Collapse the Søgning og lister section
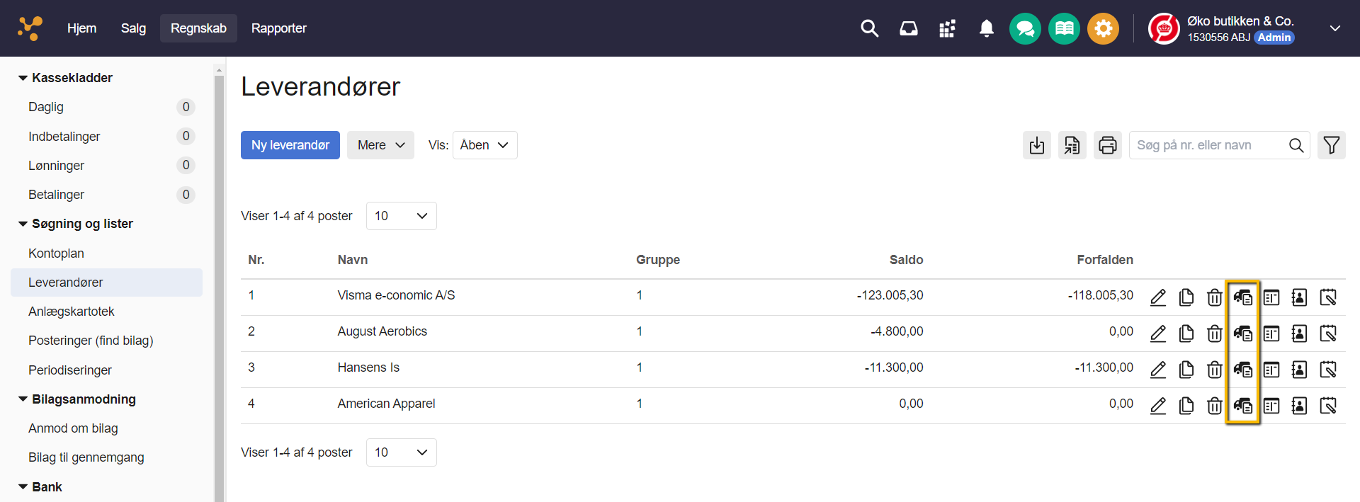Image resolution: width=1360 pixels, height=502 pixels. click(23, 224)
